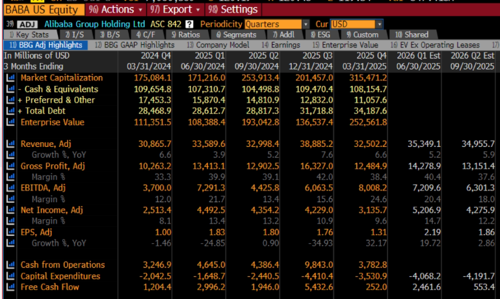Open the Periodicity Quarters dropdown
Viewport: 500px width, 299px height.
272,24
